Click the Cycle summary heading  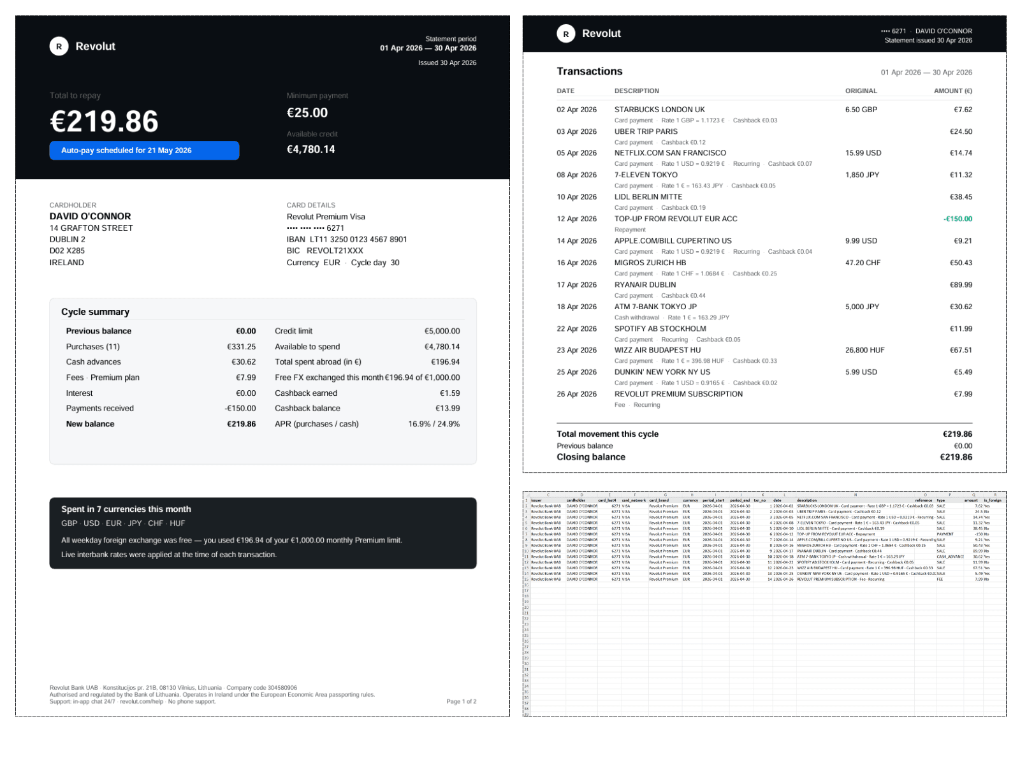point(95,312)
